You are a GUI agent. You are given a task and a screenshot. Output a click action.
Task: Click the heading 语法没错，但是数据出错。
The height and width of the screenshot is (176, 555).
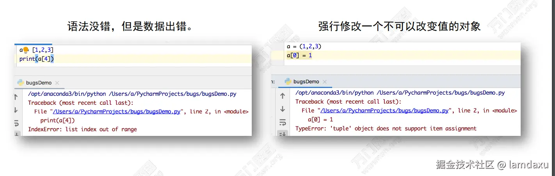coord(131,27)
